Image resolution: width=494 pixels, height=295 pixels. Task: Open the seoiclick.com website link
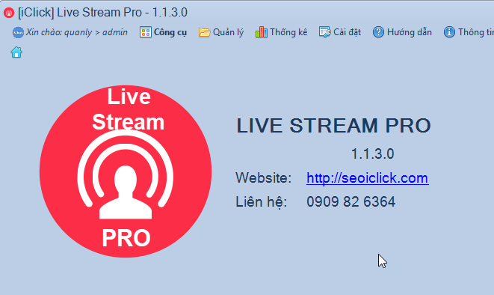click(x=368, y=178)
